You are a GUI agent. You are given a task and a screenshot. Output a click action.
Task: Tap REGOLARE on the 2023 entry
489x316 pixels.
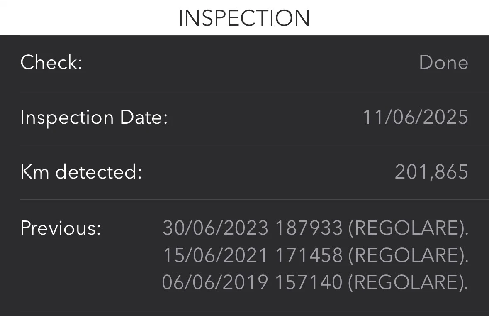(406, 228)
